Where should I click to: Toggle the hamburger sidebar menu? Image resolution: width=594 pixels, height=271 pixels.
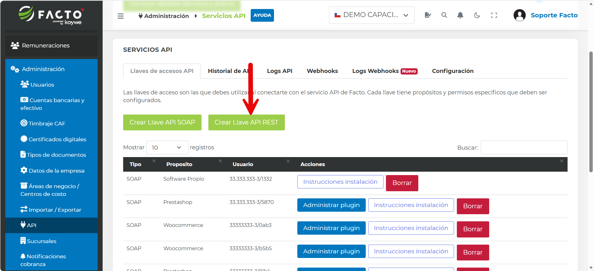click(121, 16)
